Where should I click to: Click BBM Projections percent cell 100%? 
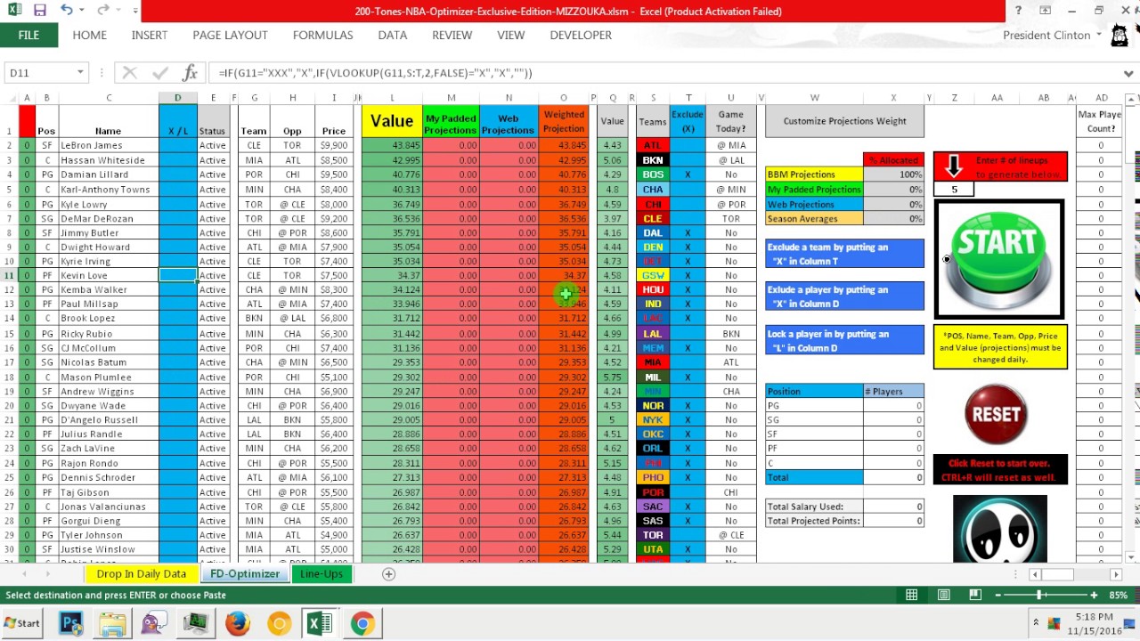(x=893, y=174)
